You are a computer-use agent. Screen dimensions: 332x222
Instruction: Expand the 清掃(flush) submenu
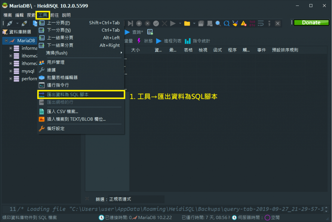(x=80, y=53)
